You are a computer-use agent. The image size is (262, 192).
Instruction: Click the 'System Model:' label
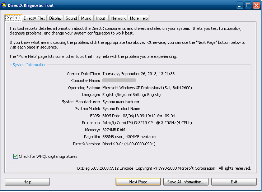point(88,109)
